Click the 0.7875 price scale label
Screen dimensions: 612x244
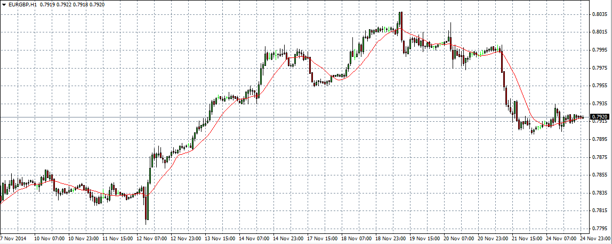[600, 157]
